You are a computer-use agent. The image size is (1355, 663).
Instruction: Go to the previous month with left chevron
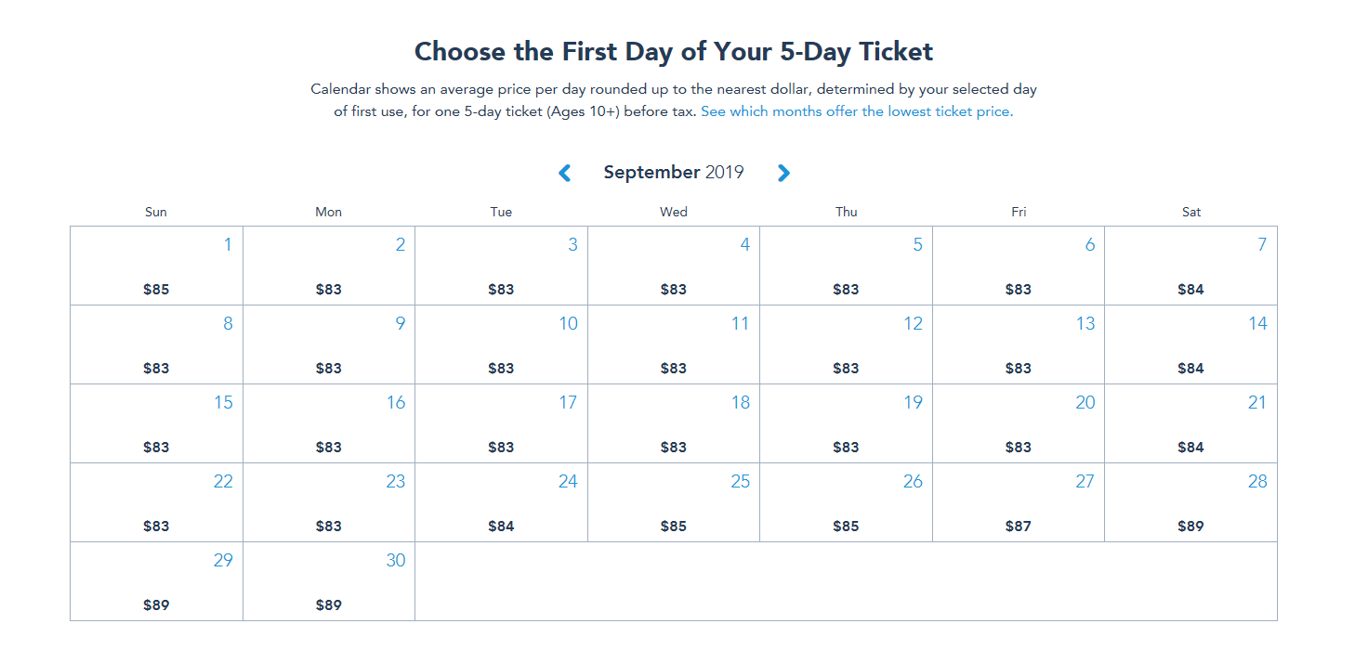pos(564,173)
